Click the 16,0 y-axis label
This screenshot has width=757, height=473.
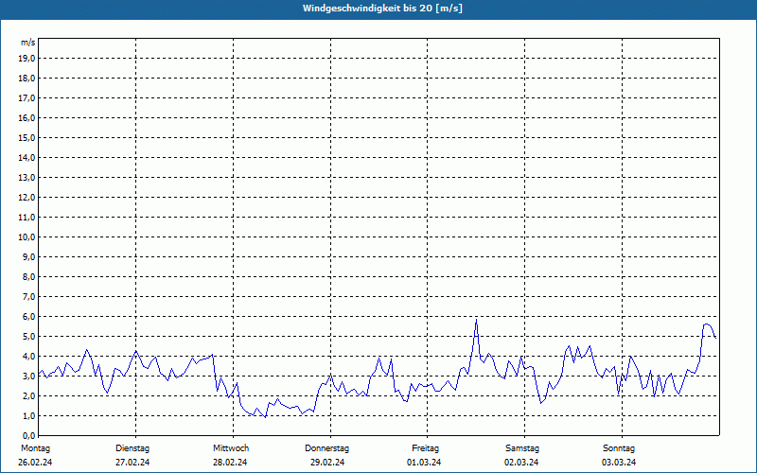[26, 117]
